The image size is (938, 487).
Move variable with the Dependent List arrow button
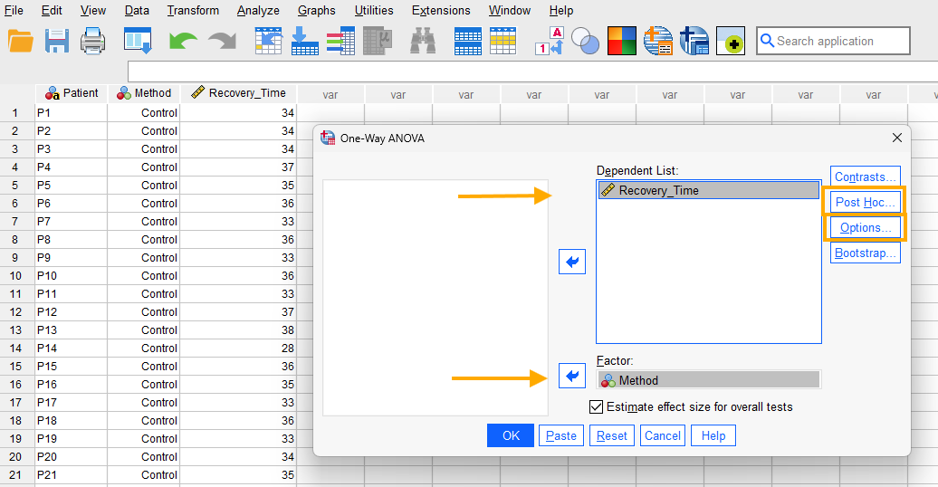click(x=572, y=262)
